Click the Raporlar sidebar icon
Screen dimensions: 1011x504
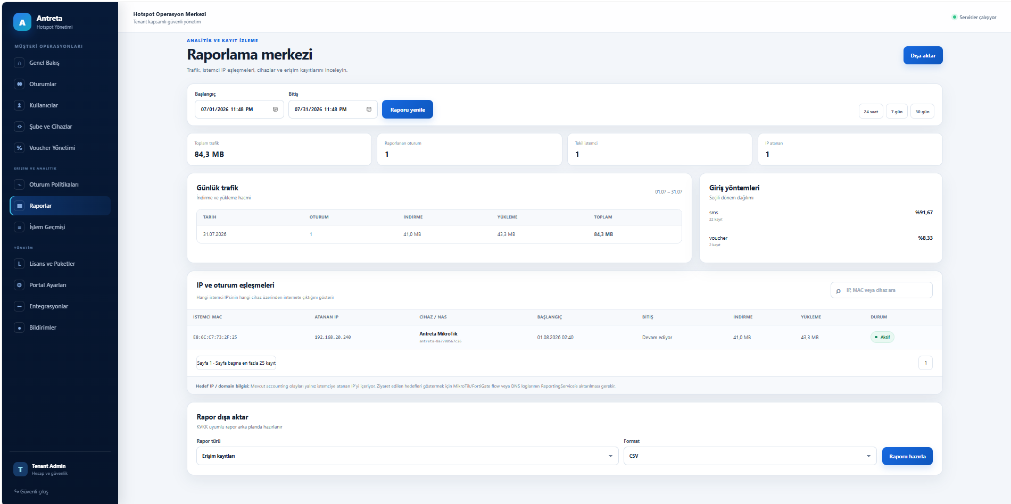(20, 206)
